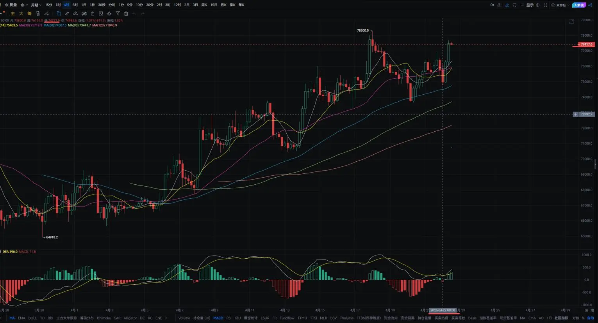Click the 72892.9 crosshair price label
Screen dimensions: 598x323
coord(586,114)
